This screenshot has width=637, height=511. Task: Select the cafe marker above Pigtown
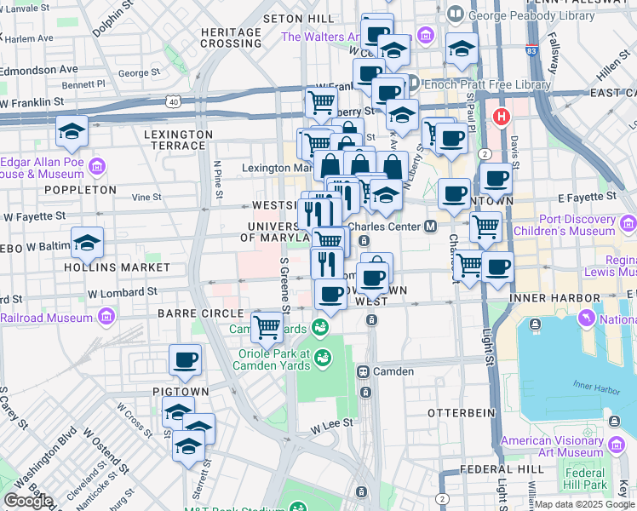[x=186, y=360]
